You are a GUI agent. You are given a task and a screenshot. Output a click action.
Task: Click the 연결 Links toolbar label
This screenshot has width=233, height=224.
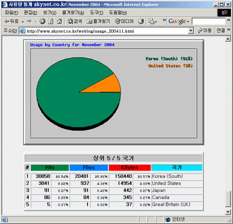[221, 30]
